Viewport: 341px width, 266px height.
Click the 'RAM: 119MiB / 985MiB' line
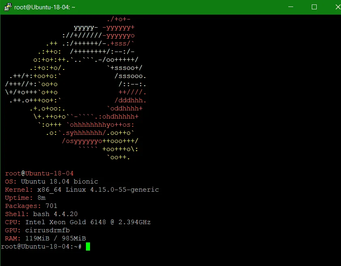[45, 238]
